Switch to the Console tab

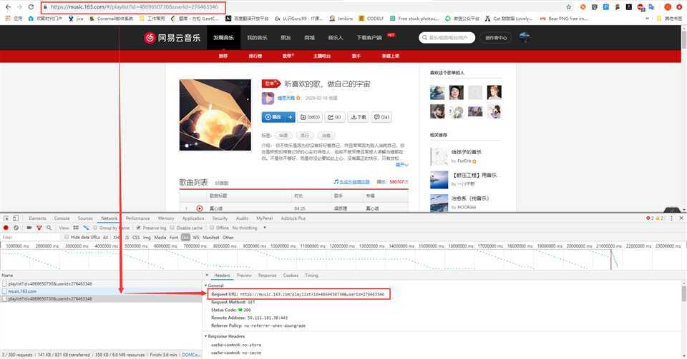(62, 218)
